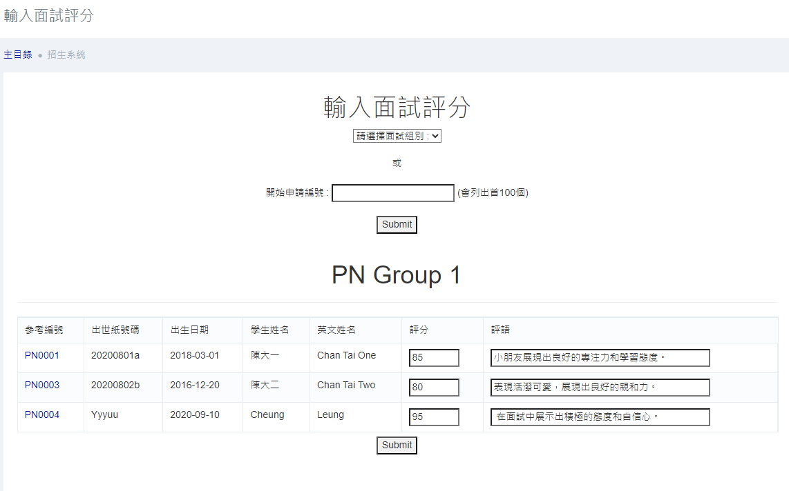This screenshot has height=491, width=789.
Task: Edit the comment field for student Cheung
Action: point(600,417)
